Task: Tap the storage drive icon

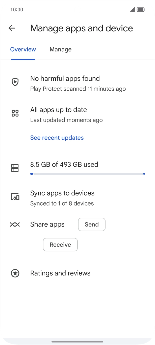Action: [15, 168]
